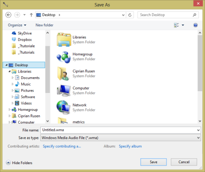Click the file list scroll down arrow
The image size is (205, 172).
pos(200,121)
